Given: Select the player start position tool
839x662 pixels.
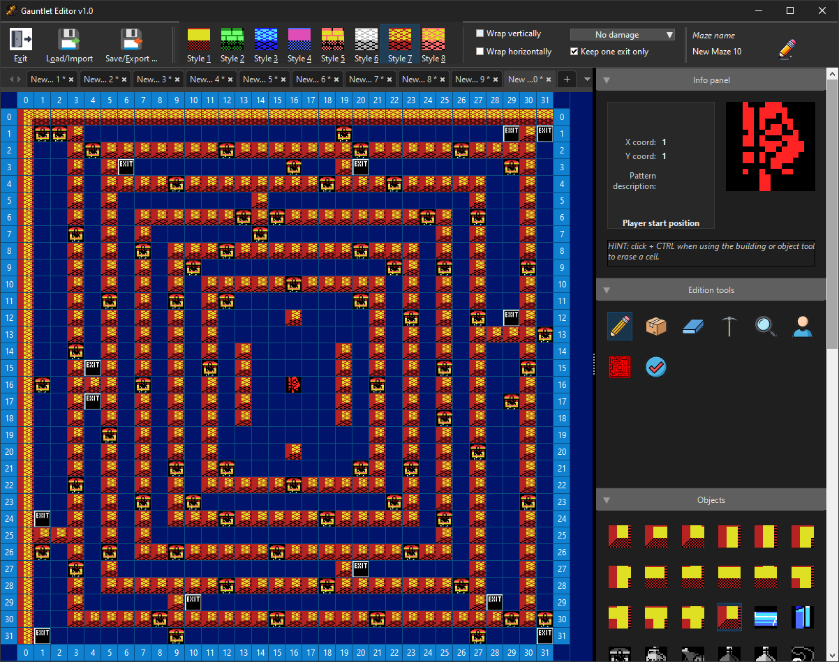Looking at the screenshot, I should (x=803, y=326).
